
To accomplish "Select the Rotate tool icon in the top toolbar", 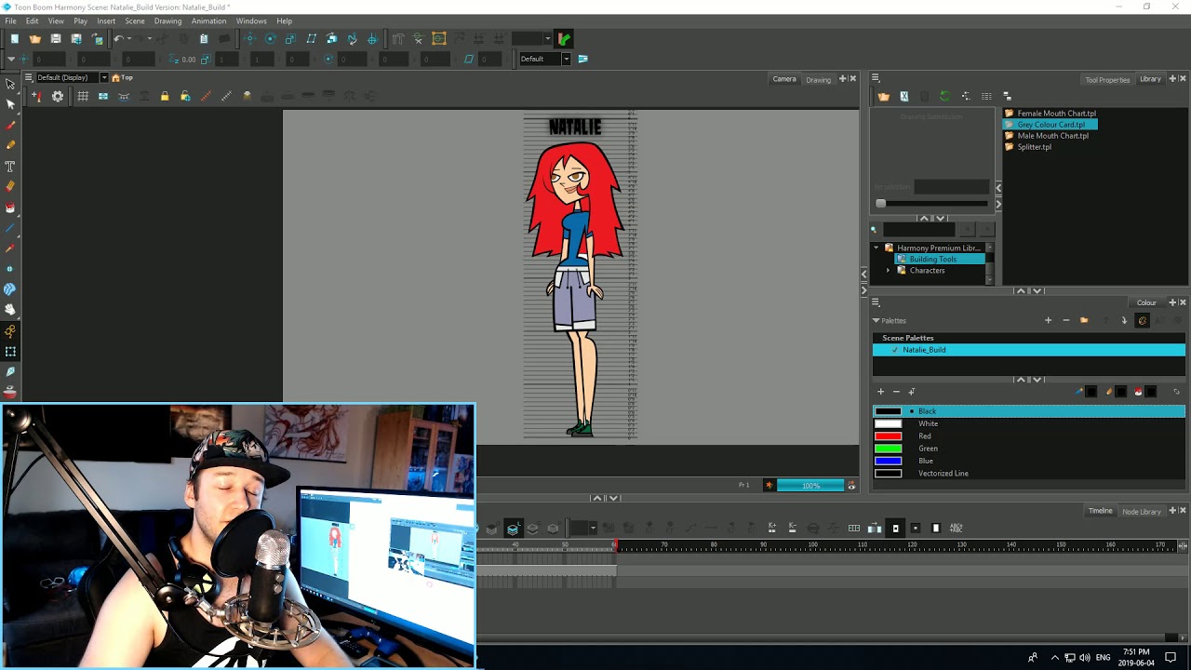I will pos(270,39).
